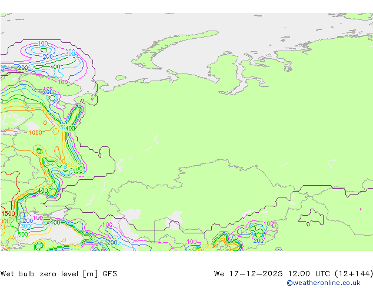373x288 pixels.
Task: Click the orange '1000' contour label
Action: click(x=35, y=133)
